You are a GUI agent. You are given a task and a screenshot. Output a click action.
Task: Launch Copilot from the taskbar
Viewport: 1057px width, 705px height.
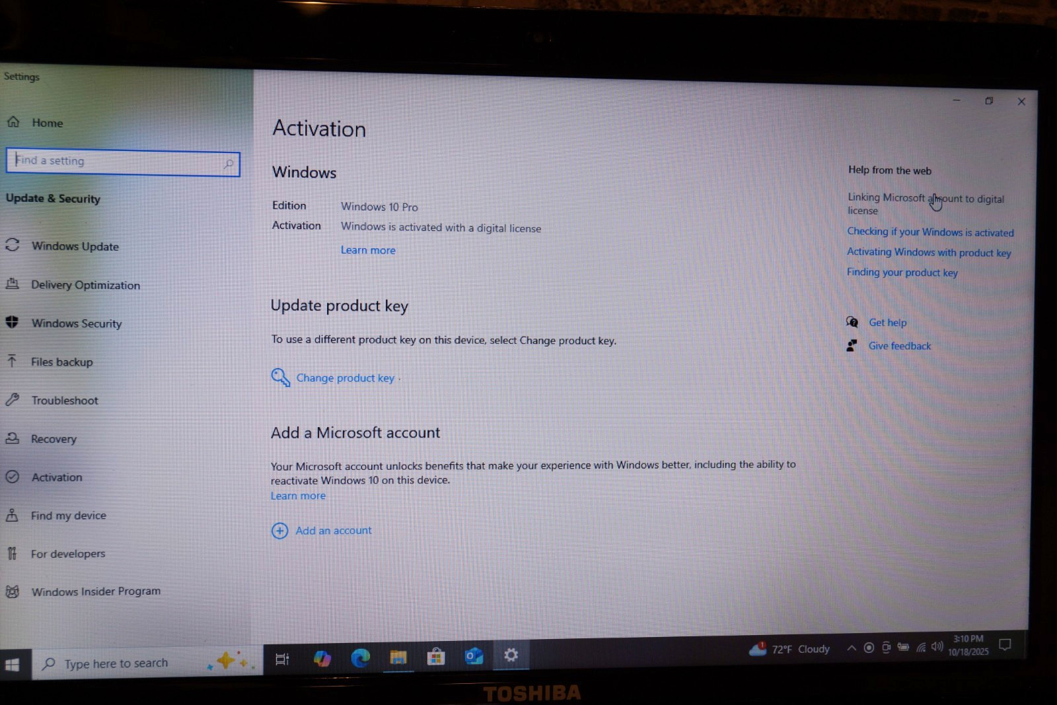point(322,658)
